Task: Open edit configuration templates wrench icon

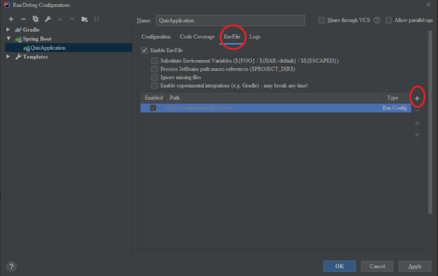Action: [x=48, y=19]
